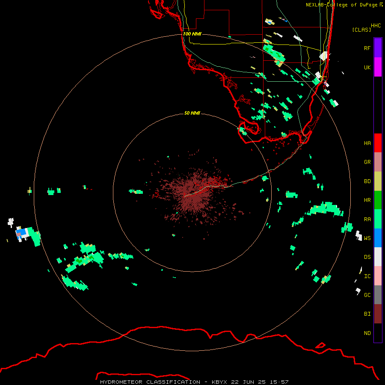Click the WS blue legend swatch
Screen dimensions: 385x385
[378, 238]
